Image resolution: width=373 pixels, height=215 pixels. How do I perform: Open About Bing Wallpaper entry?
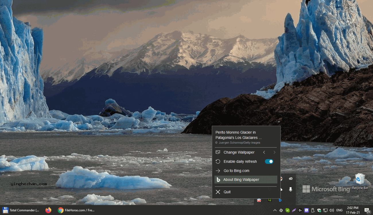coord(246,180)
